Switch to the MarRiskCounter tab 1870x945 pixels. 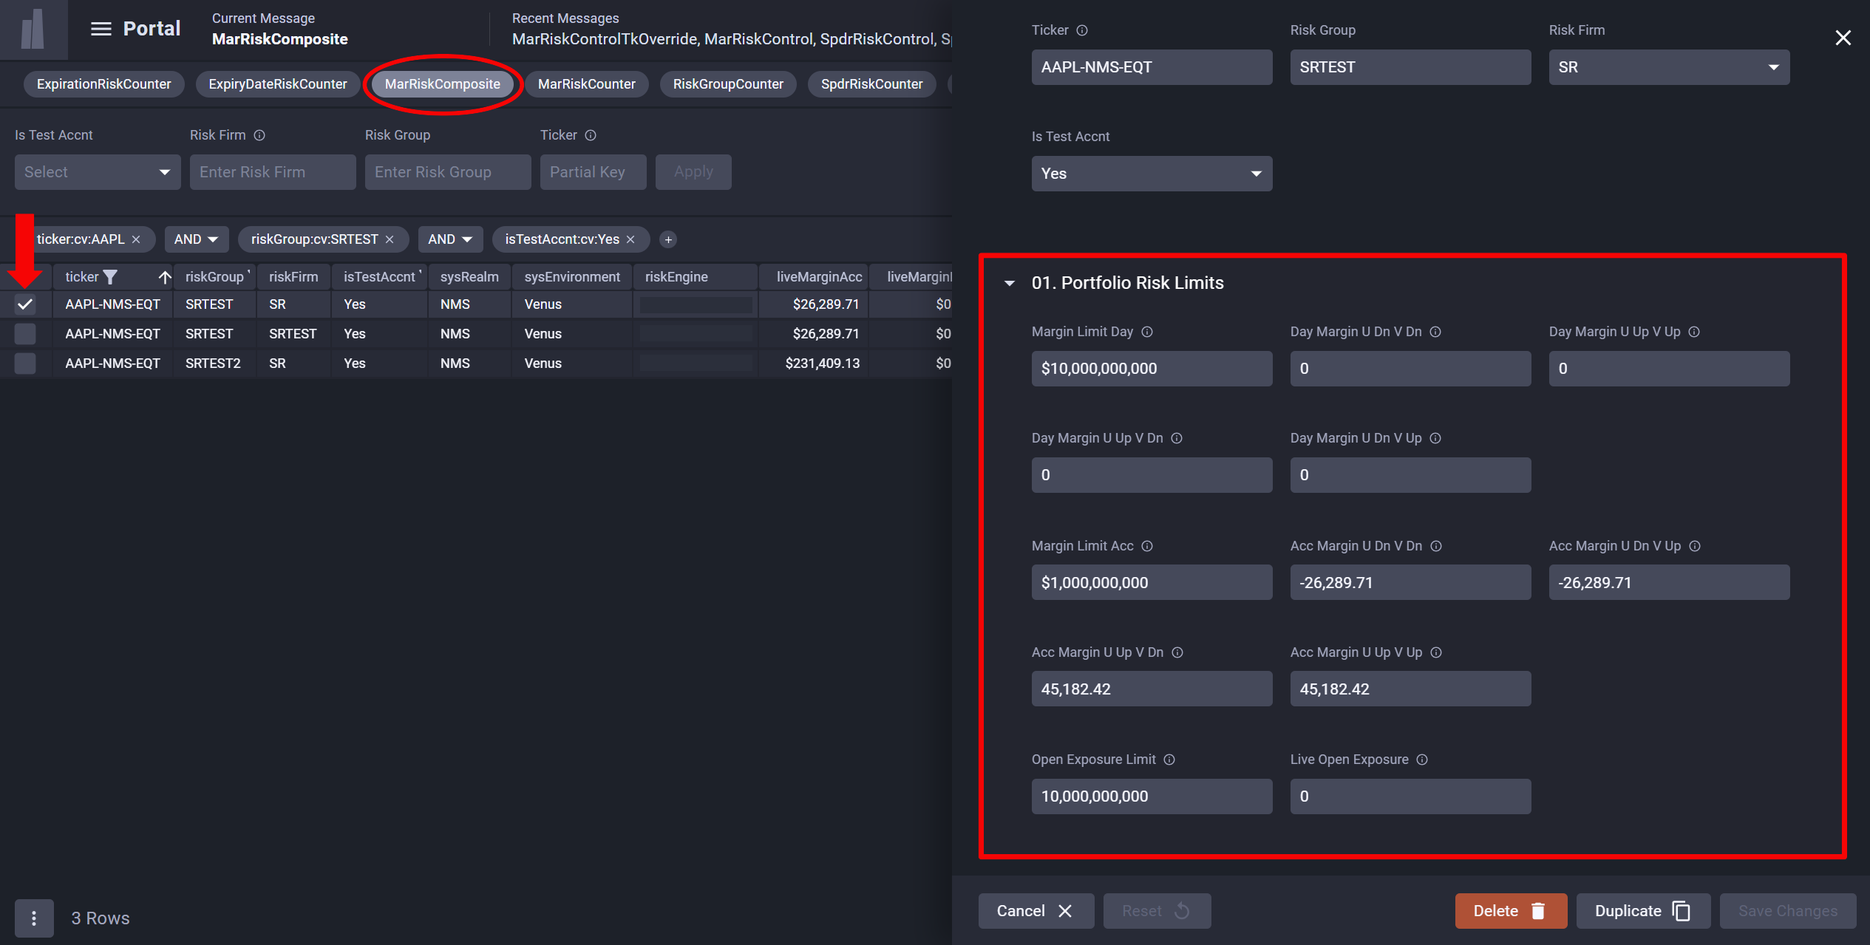pyautogui.click(x=586, y=84)
